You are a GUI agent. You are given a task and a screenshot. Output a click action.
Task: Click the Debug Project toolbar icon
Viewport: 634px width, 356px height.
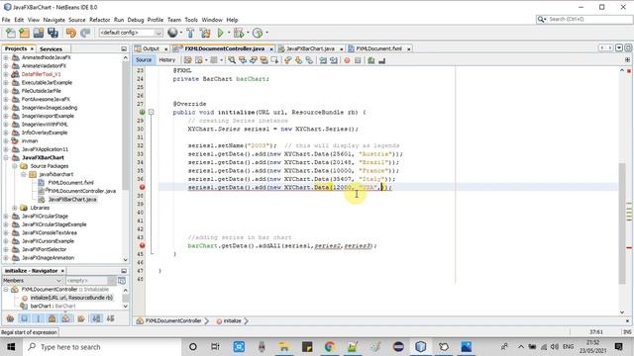[x=238, y=33]
